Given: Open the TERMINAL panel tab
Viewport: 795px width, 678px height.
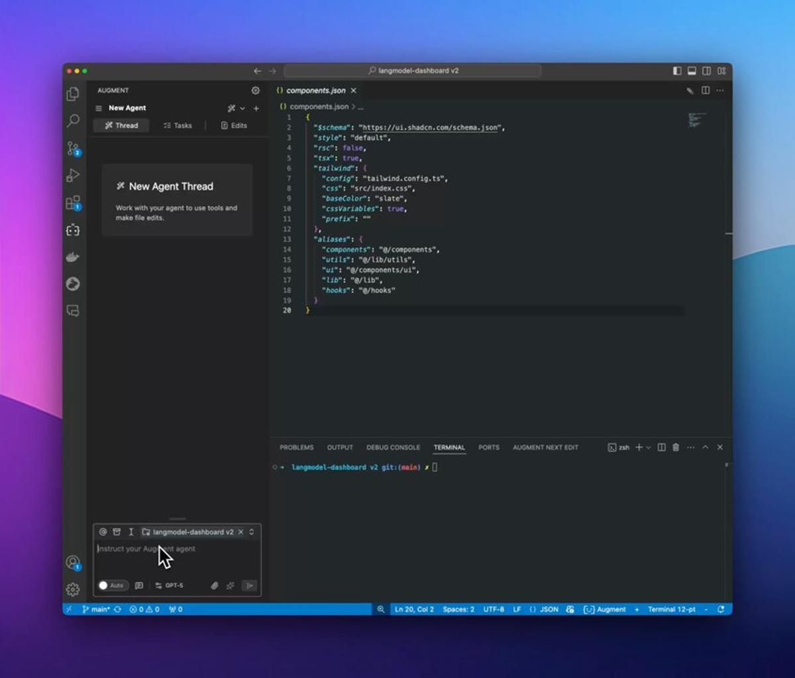Looking at the screenshot, I should click(x=449, y=447).
